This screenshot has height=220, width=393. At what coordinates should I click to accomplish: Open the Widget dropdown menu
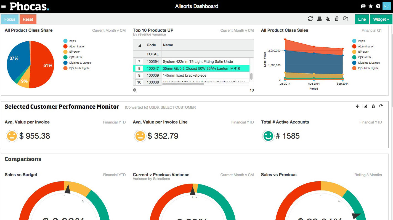click(x=381, y=19)
